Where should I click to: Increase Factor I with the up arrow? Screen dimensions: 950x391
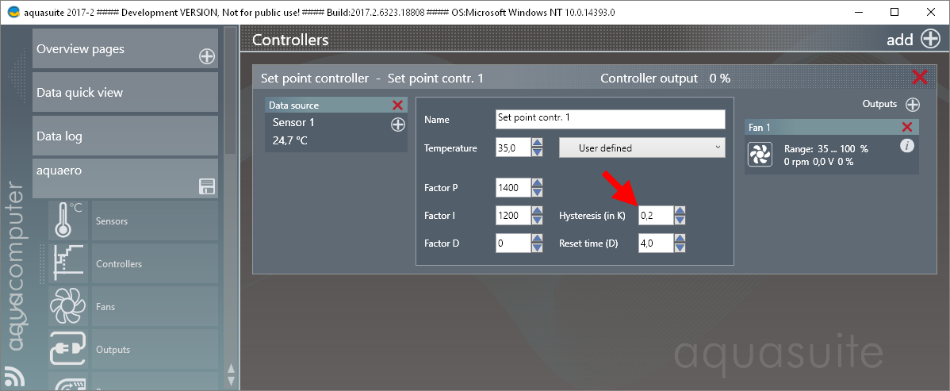coord(537,210)
